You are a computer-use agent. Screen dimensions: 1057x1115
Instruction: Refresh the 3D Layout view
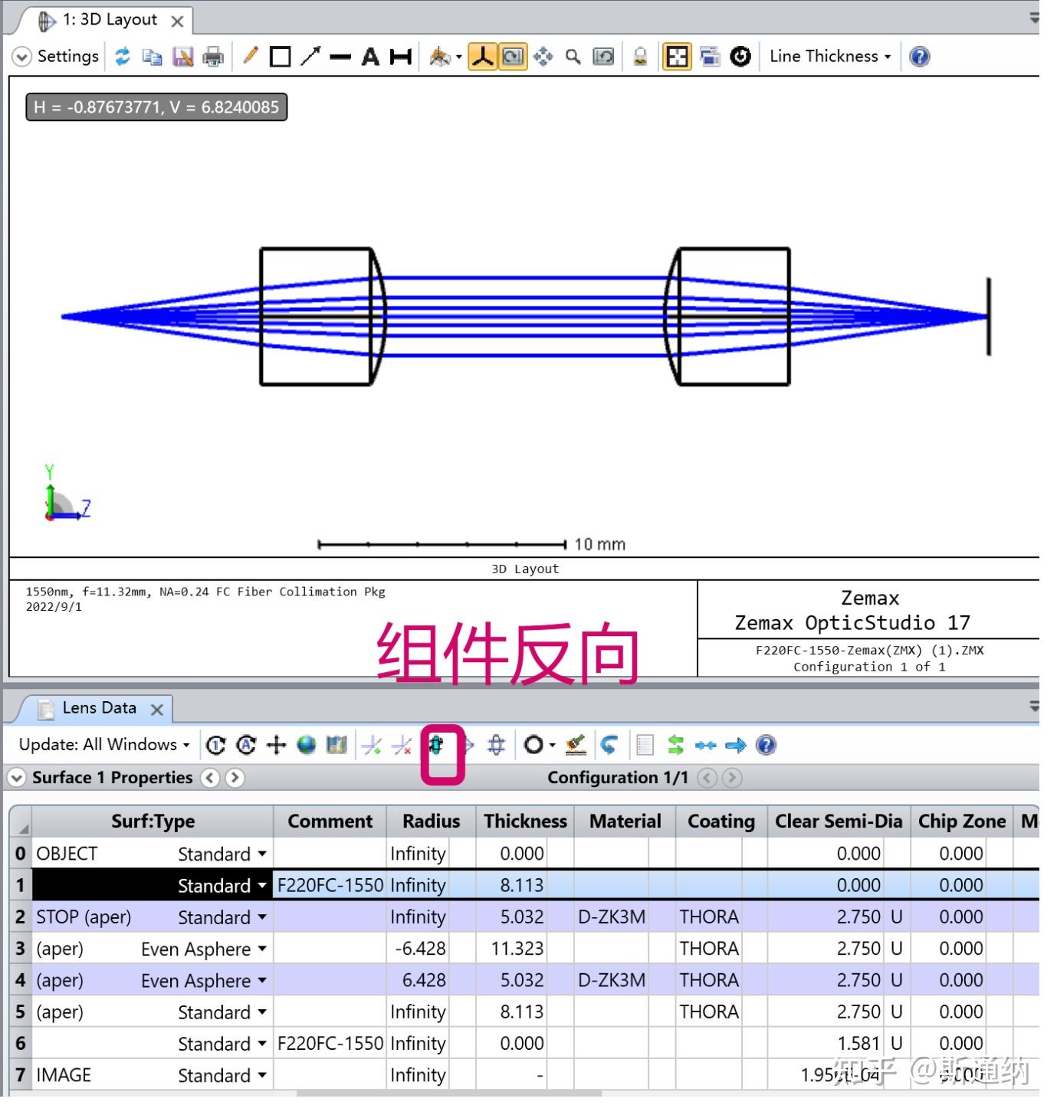pos(122,56)
